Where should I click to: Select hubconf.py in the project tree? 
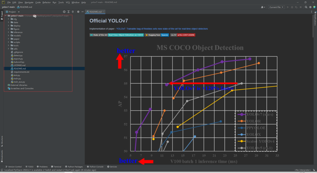[19, 62]
